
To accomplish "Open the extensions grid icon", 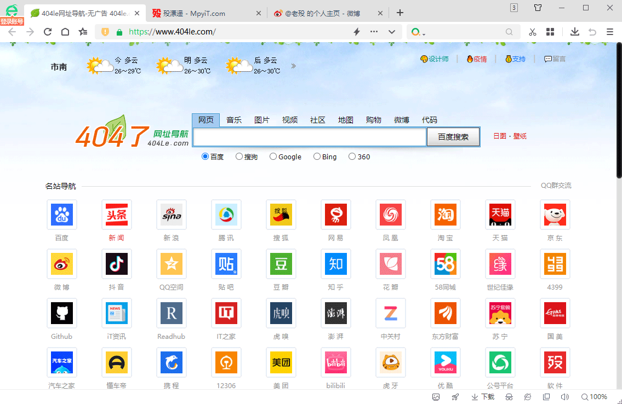I will coord(550,32).
